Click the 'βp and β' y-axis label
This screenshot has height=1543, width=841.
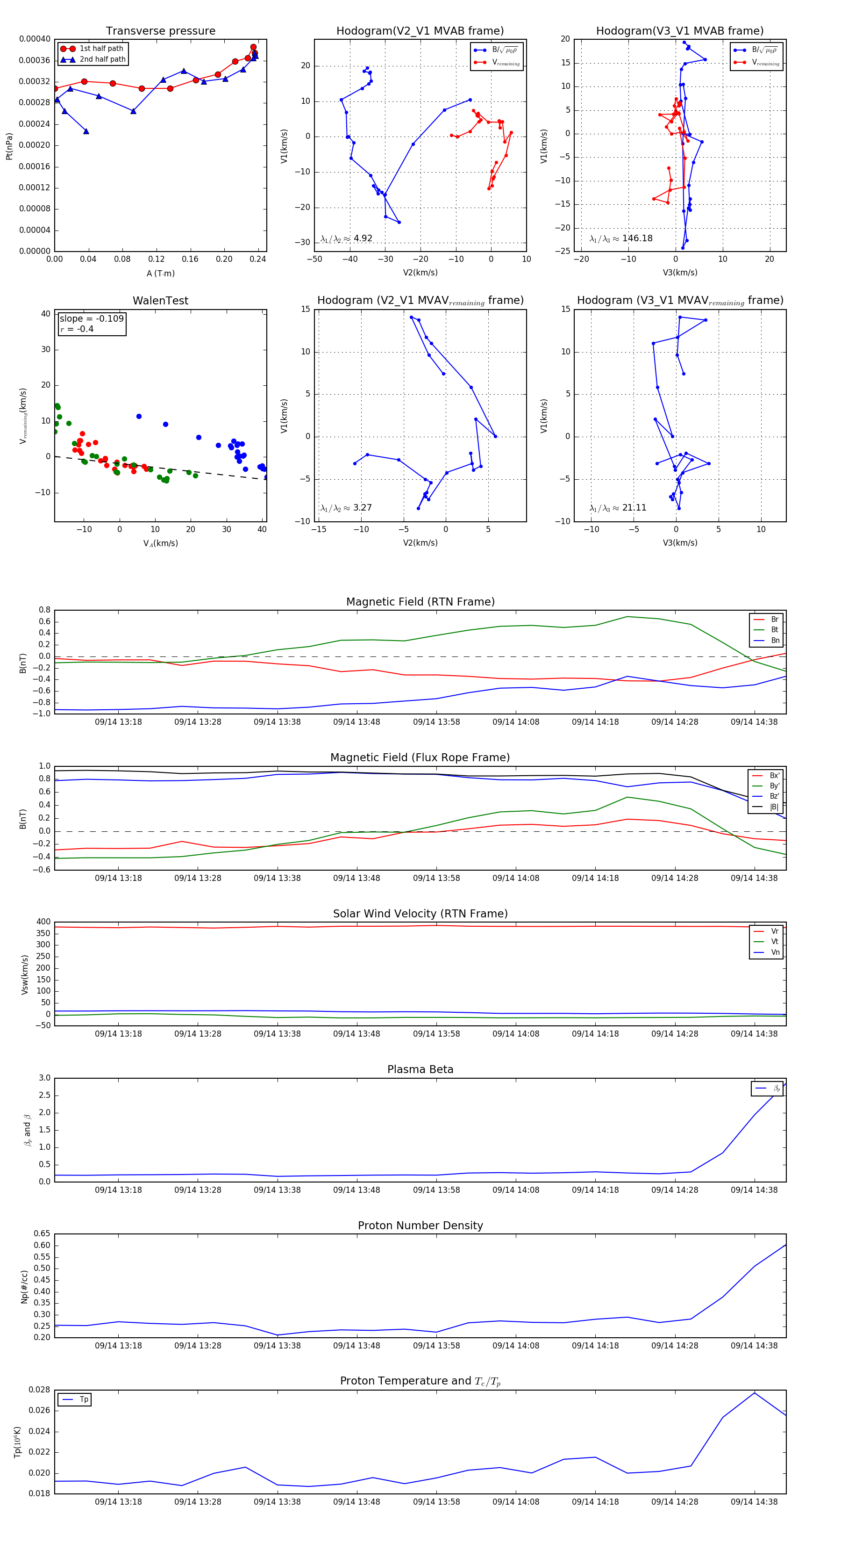(x=27, y=1130)
